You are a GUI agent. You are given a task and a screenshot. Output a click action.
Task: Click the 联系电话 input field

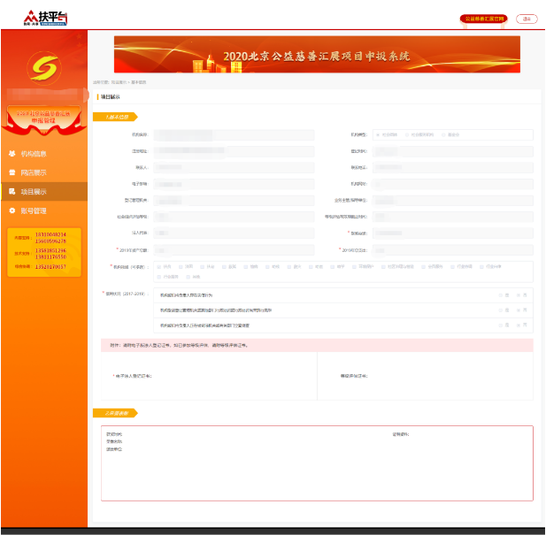click(453, 168)
